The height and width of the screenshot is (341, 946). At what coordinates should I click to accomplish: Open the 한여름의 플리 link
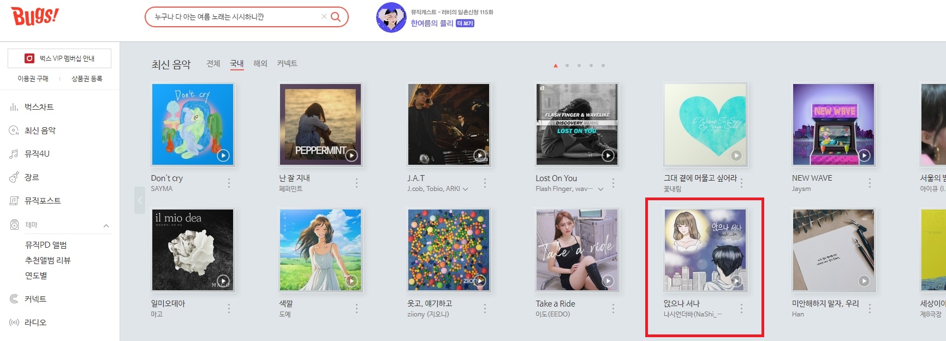point(432,23)
